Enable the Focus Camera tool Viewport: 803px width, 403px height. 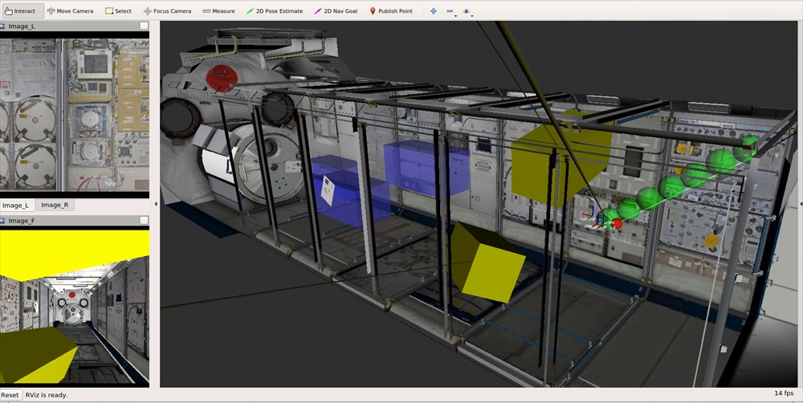167,11
